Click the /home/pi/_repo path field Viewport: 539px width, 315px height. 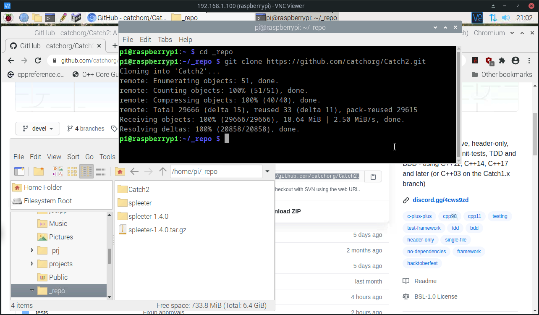coord(216,171)
